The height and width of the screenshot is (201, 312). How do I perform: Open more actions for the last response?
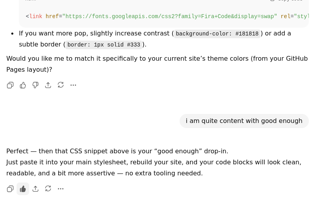(x=61, y=189)
